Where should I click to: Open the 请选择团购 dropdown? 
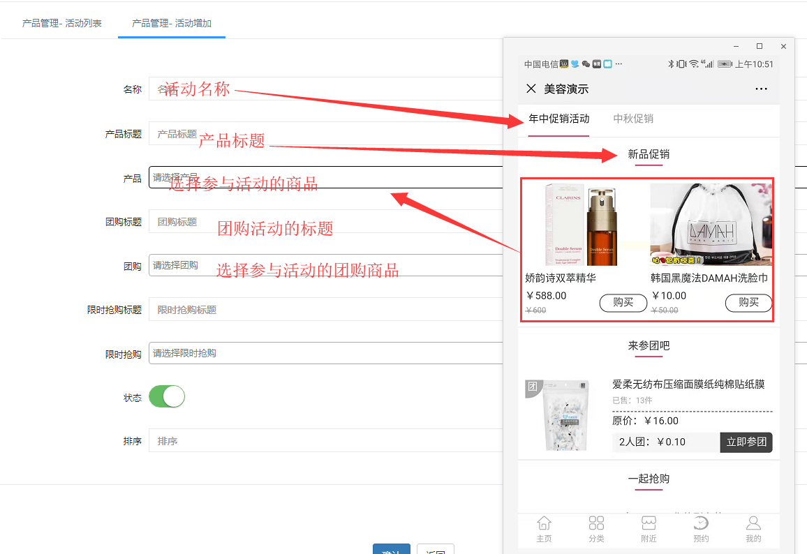coord(326,265)
